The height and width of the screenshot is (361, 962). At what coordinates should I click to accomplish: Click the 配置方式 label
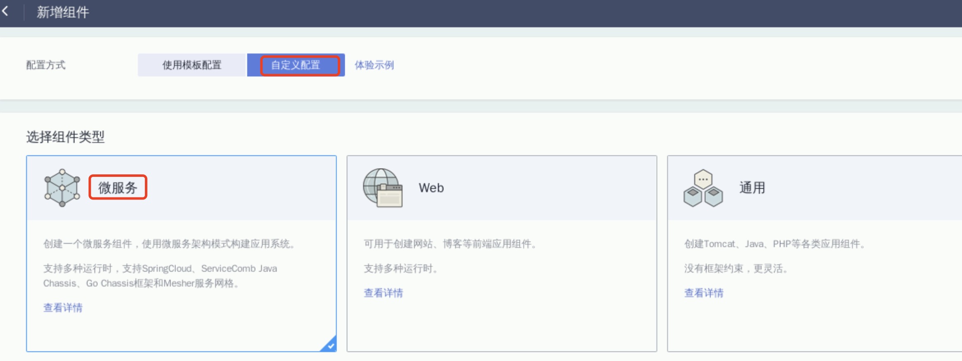coord(46,65)
